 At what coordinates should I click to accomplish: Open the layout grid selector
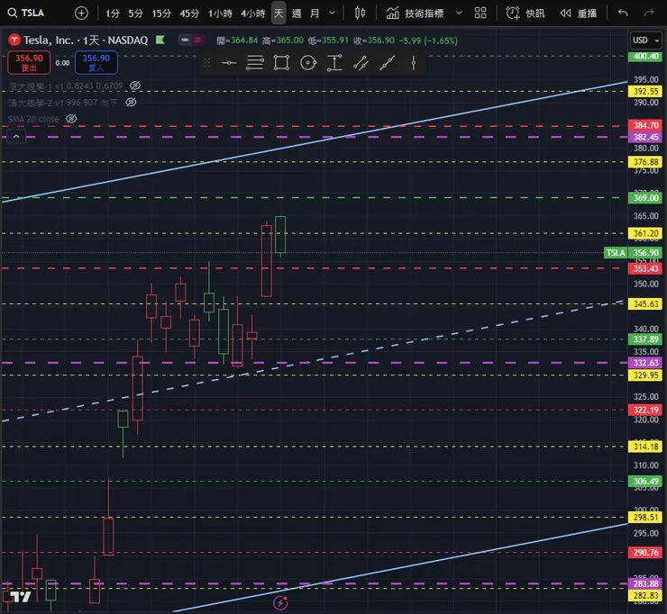click(480, 14)
